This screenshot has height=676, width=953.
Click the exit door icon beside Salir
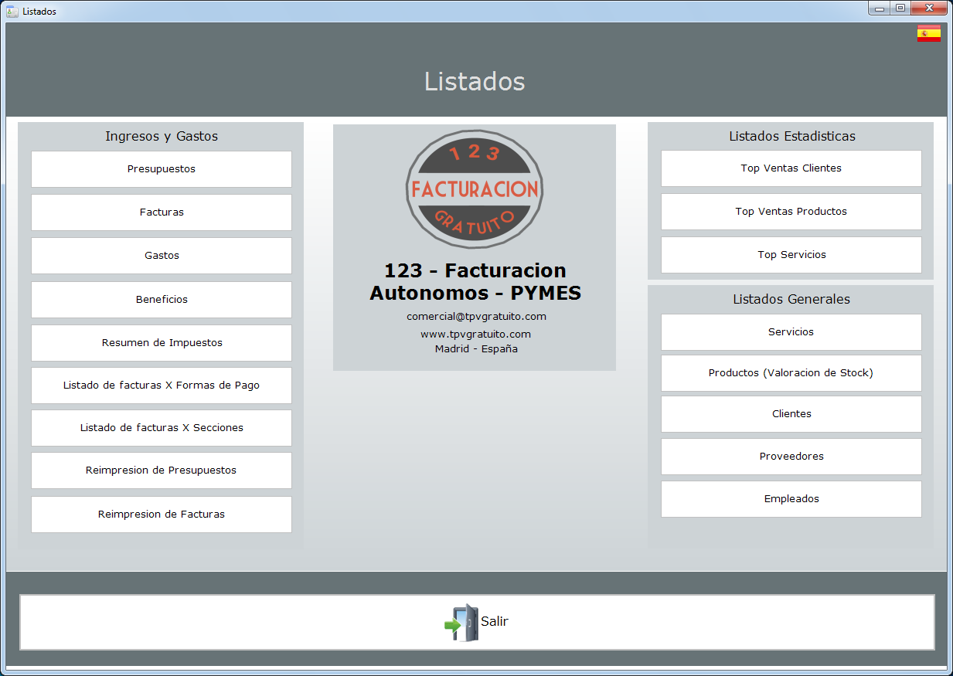pos(462,622)
